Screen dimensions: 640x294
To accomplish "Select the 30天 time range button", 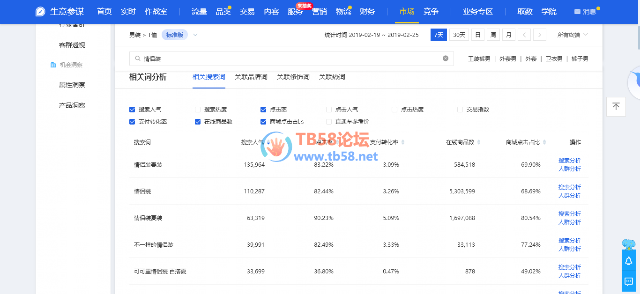I will 459,35.
